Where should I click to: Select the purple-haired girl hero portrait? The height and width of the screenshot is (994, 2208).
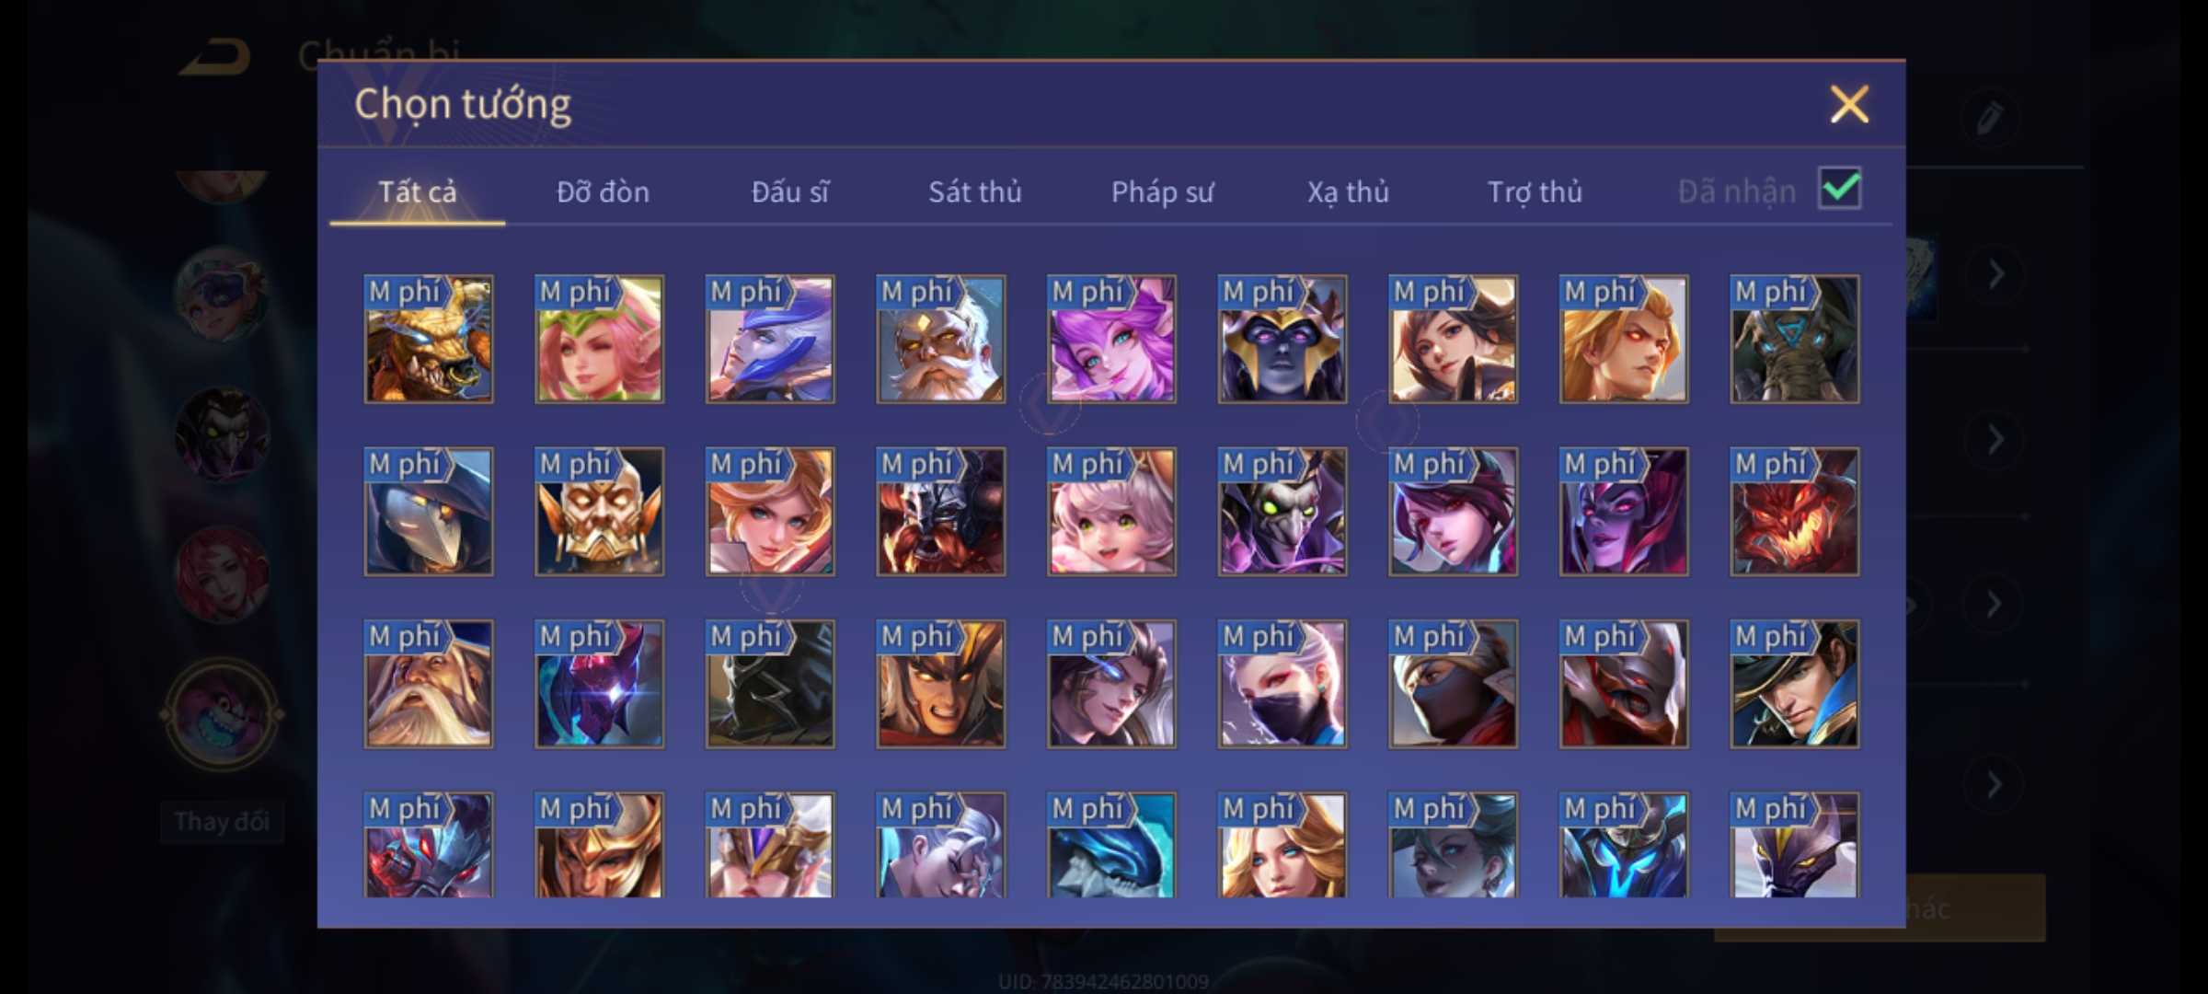tap(1111, 340)
